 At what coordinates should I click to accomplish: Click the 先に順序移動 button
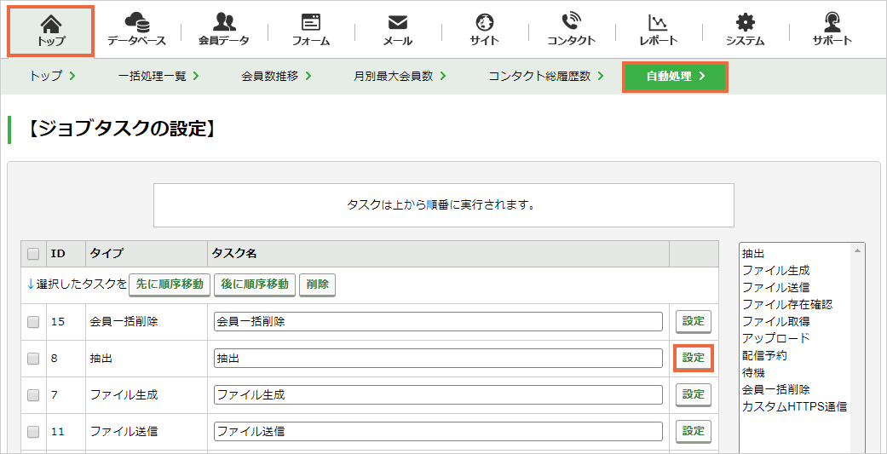pos(170,284)
